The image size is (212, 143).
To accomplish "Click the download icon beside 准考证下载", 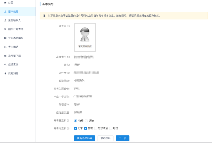I will pyautogui.click(x=5, y=55).
